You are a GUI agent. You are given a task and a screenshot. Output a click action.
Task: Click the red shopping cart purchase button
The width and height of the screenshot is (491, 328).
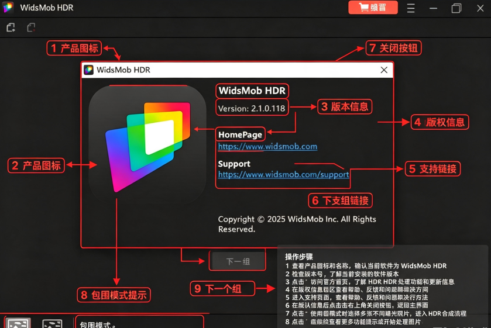(x=373, y=7)
